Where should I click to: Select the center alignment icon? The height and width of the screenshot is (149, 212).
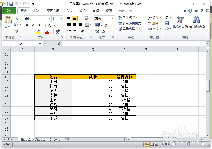[74, 24]
